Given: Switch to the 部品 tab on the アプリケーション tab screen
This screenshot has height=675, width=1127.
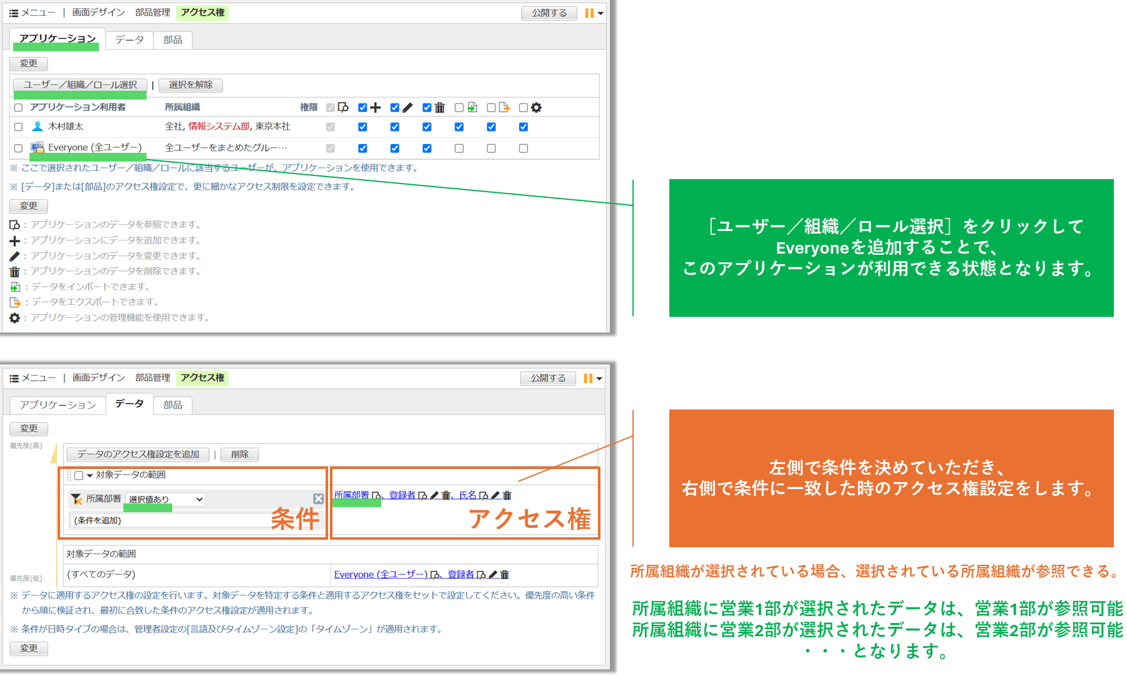Looking at the screenshot, I should click(173, 40).
